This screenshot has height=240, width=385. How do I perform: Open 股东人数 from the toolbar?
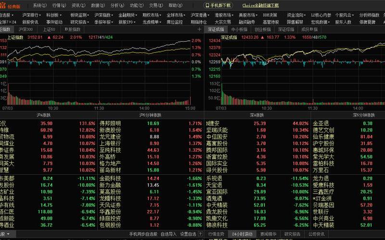point(343,22)
